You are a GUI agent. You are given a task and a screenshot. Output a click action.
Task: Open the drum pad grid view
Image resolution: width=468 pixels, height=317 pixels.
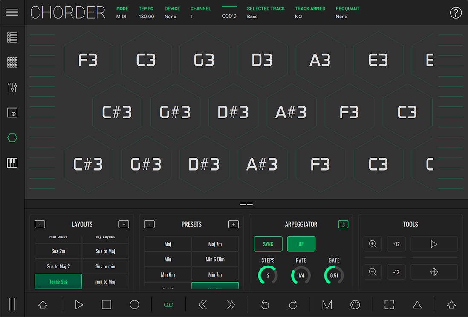(12, 63)
